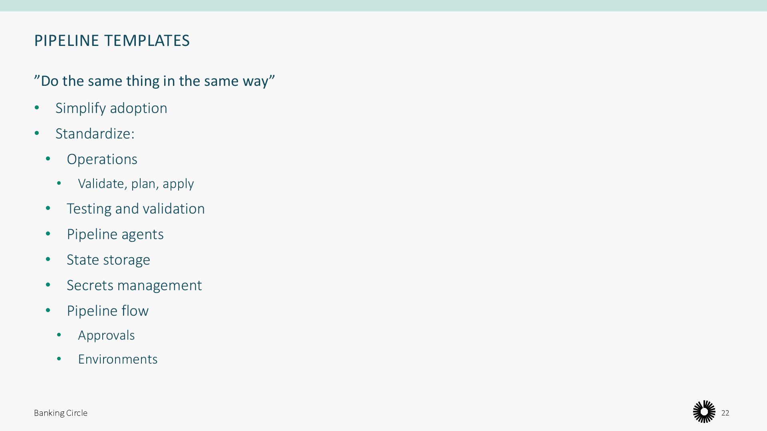Viewport: 767px width, 431px height.
Task: Click the Operations sub-bullet
Action: (102, 159)
